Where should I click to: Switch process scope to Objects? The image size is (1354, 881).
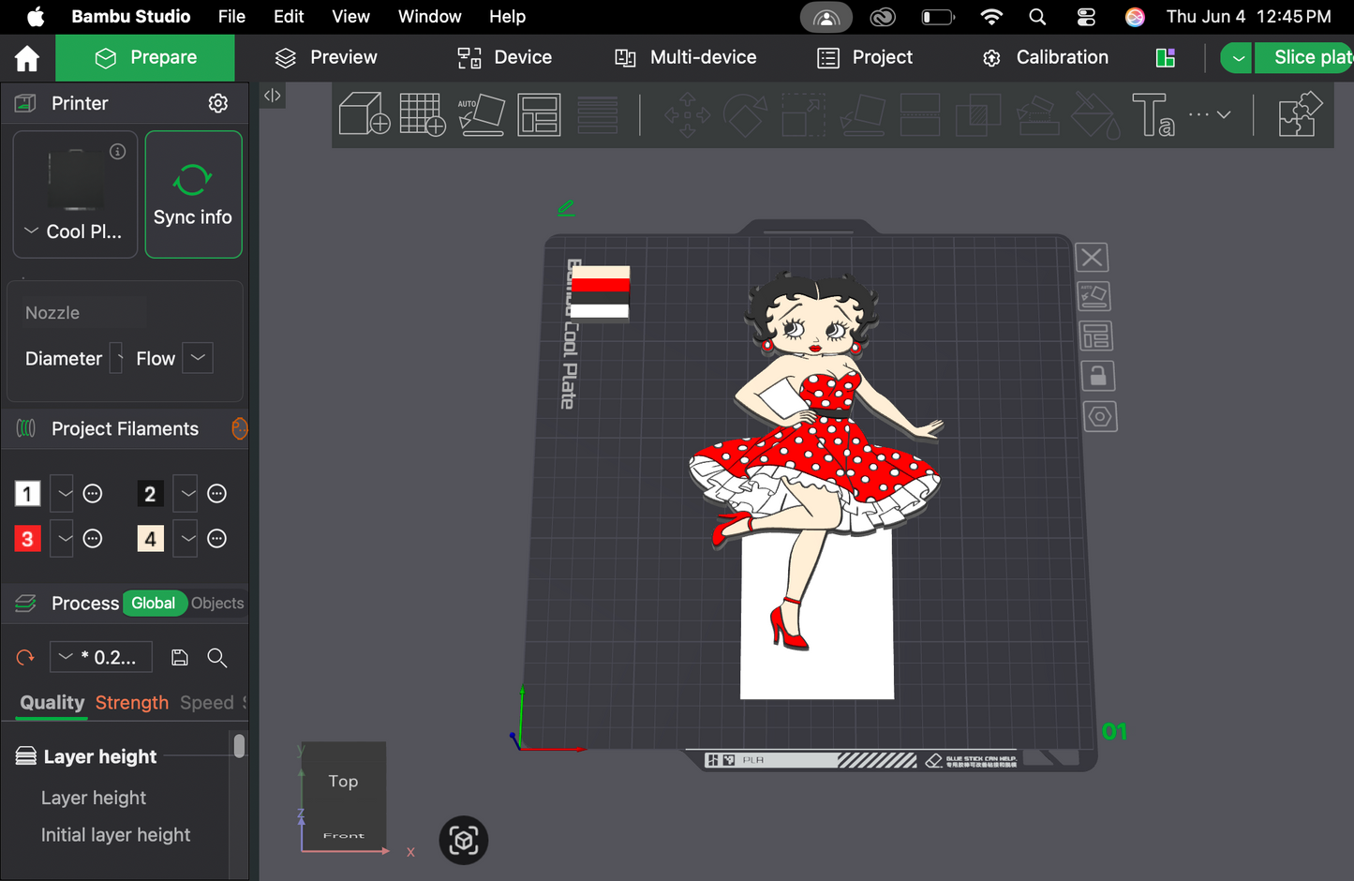217,604
